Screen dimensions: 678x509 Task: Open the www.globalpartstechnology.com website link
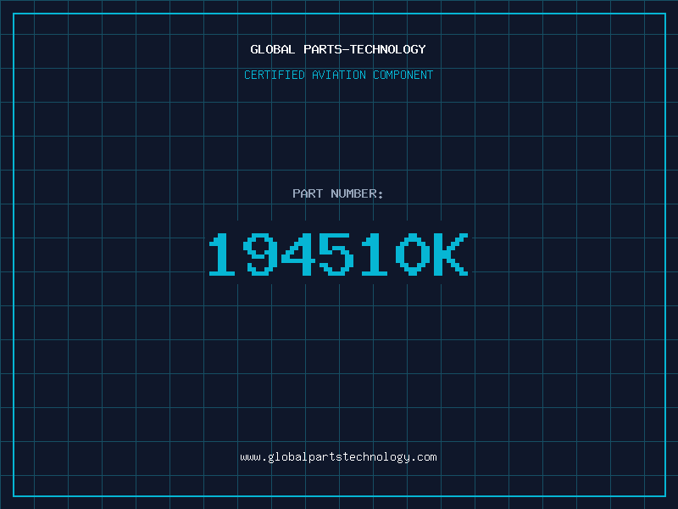click(338, 457)
